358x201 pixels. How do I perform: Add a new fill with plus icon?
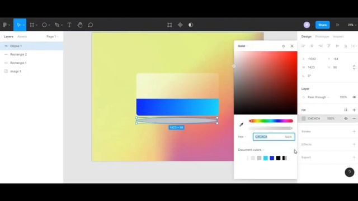pos(354,110)
